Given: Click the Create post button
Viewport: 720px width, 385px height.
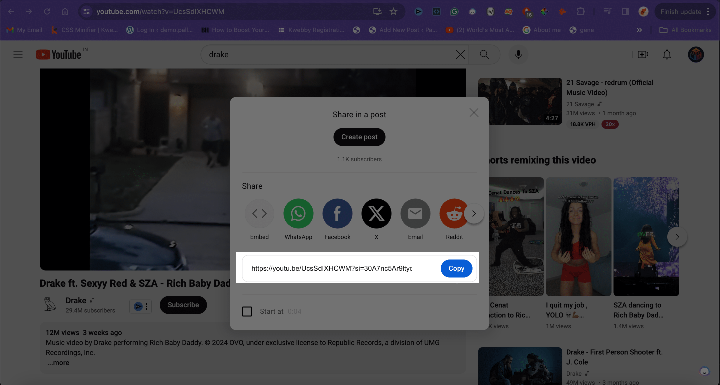Looking at the screenshot, I should (359, 137).
